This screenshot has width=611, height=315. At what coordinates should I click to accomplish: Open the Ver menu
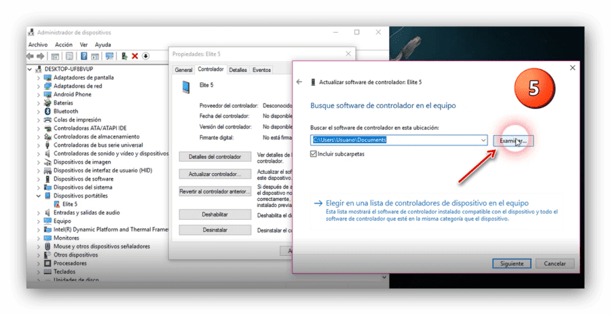84,45
